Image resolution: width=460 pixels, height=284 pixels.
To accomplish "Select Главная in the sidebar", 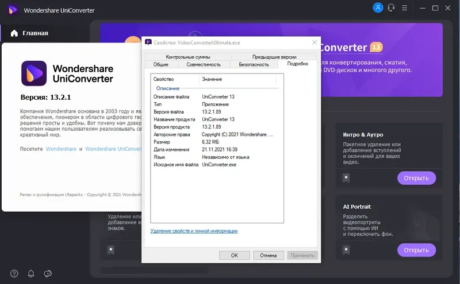I will [35, 33].
